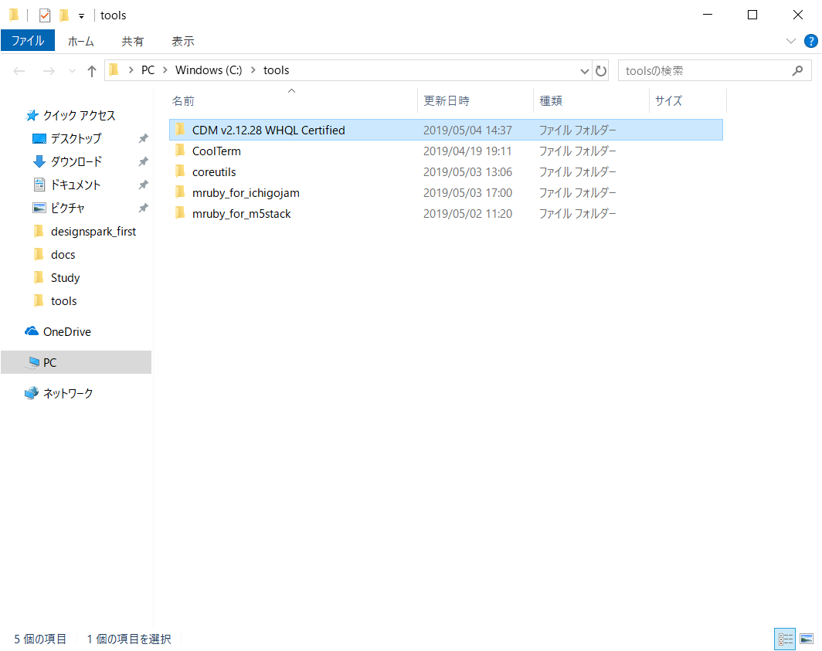This screenshot has height=651, width=822.
Task: Click the pin icon beside ダウンロード
Action: [143, 161]
